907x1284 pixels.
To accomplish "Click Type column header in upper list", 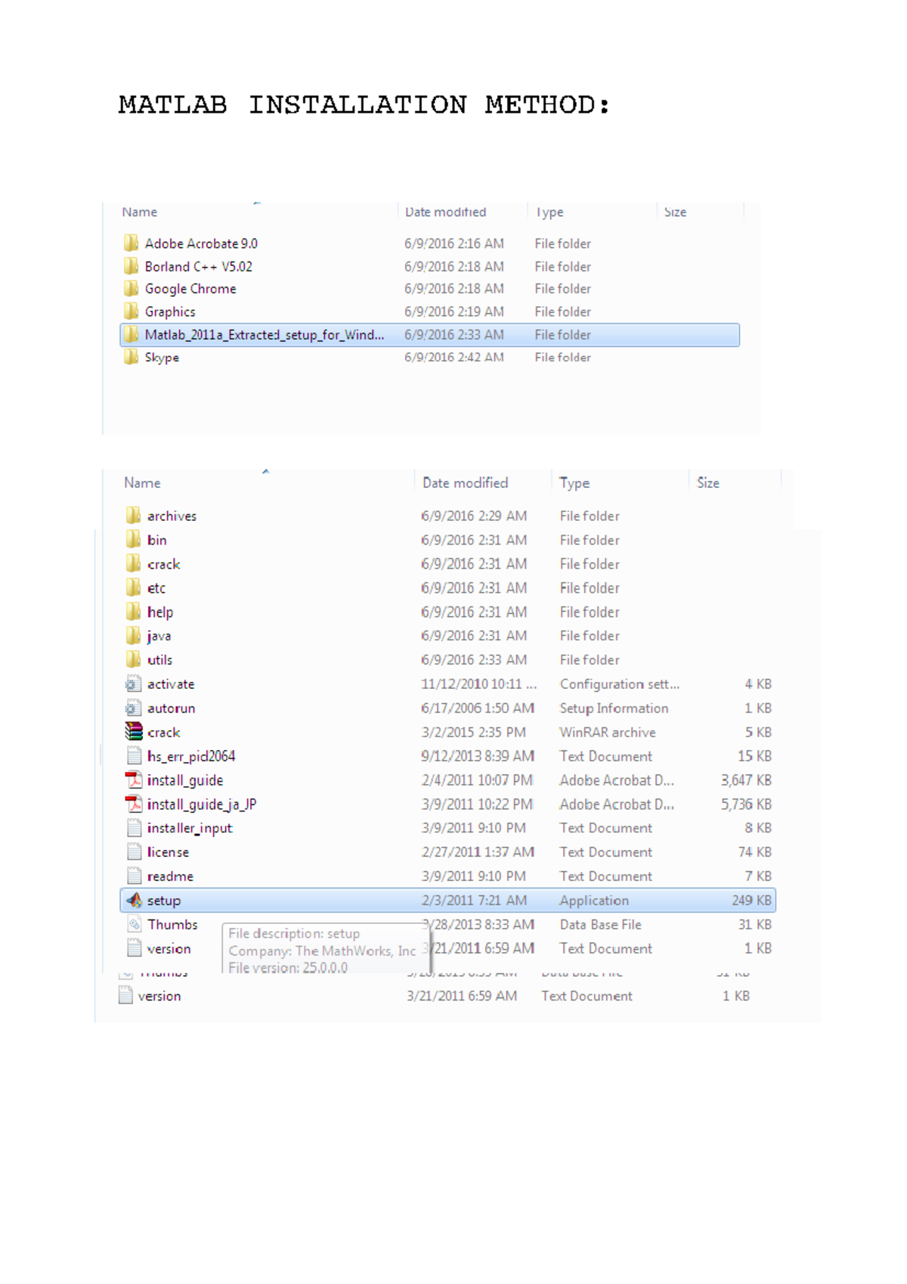I will [x=549, y=212].
